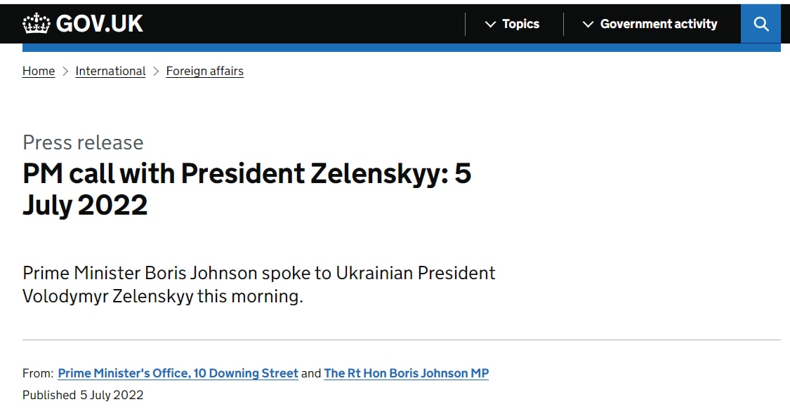
Task: Click the summary paragraph about Boris Johnson
Action: point(258,284)
